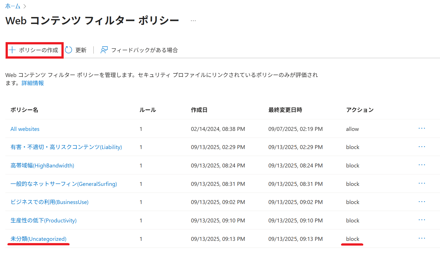Click the breadcrumb chevron after ホーム
Image resolution: width=440 pixels, height=264 pixels.
25,6
